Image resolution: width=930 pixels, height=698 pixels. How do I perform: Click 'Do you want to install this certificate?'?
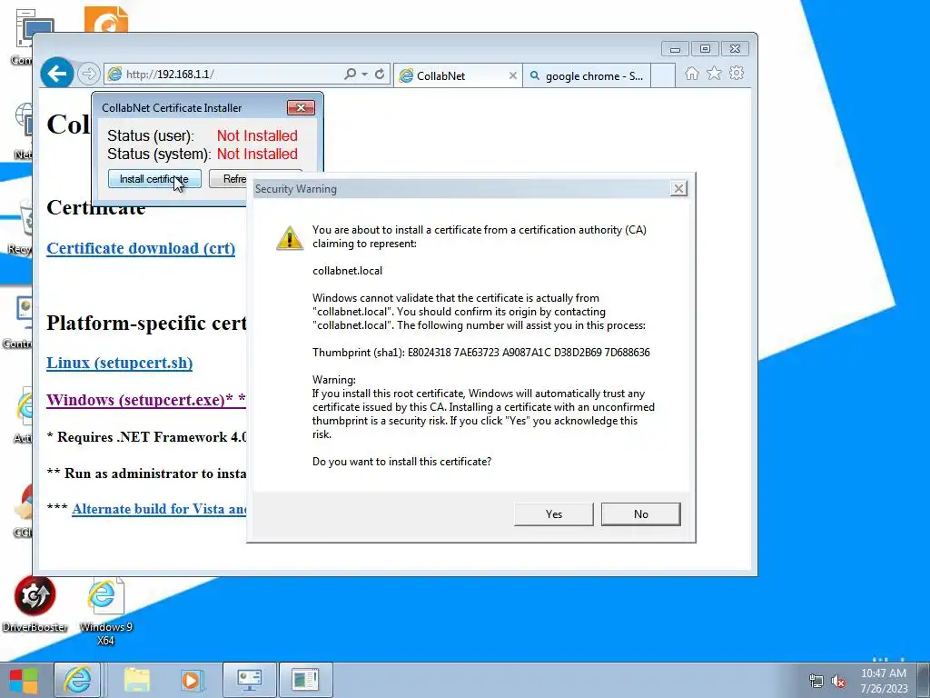point(401,462)
